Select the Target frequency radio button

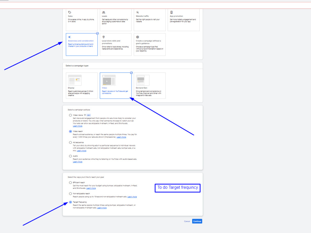[x=70, y=202]
